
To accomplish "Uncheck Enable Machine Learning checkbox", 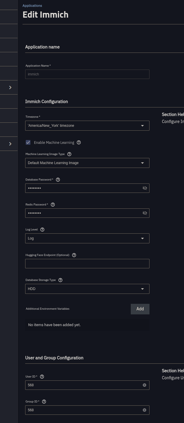I will coord(28,142).
